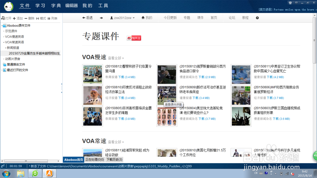Open the 专题 page
Viewport: 317px width, 178px height.
(187, 18)
